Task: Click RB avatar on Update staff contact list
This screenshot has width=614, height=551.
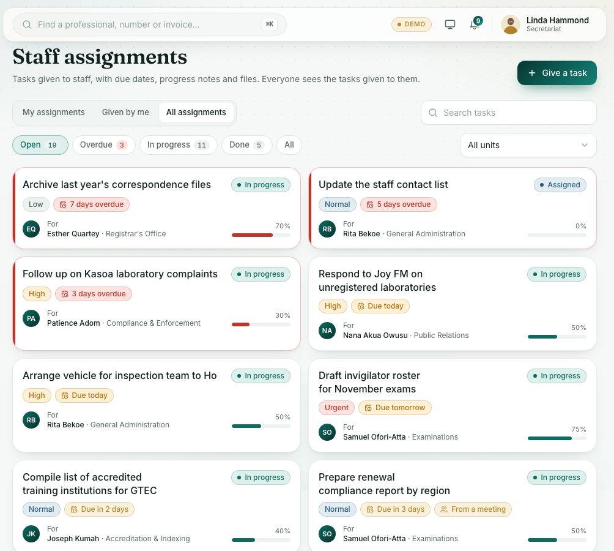Action: pyautogui.click(x=327, y=229)
